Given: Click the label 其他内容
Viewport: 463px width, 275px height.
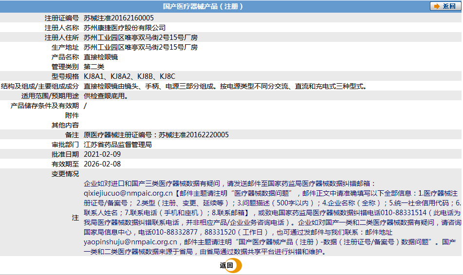Looking at the screenshot, I should tap(65, 125).
